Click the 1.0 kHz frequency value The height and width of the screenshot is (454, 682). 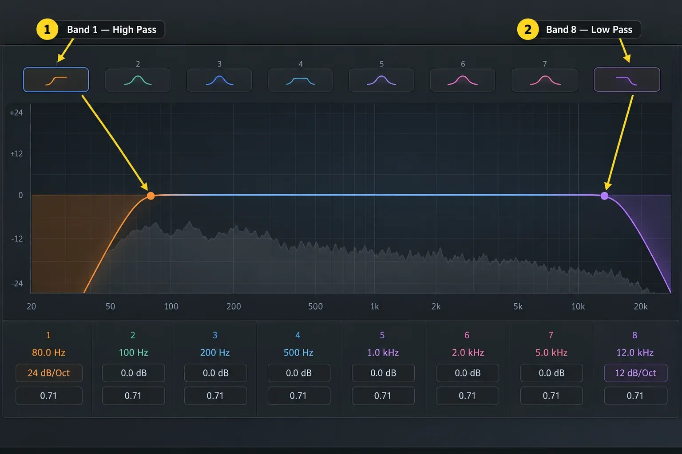point(383,352)
